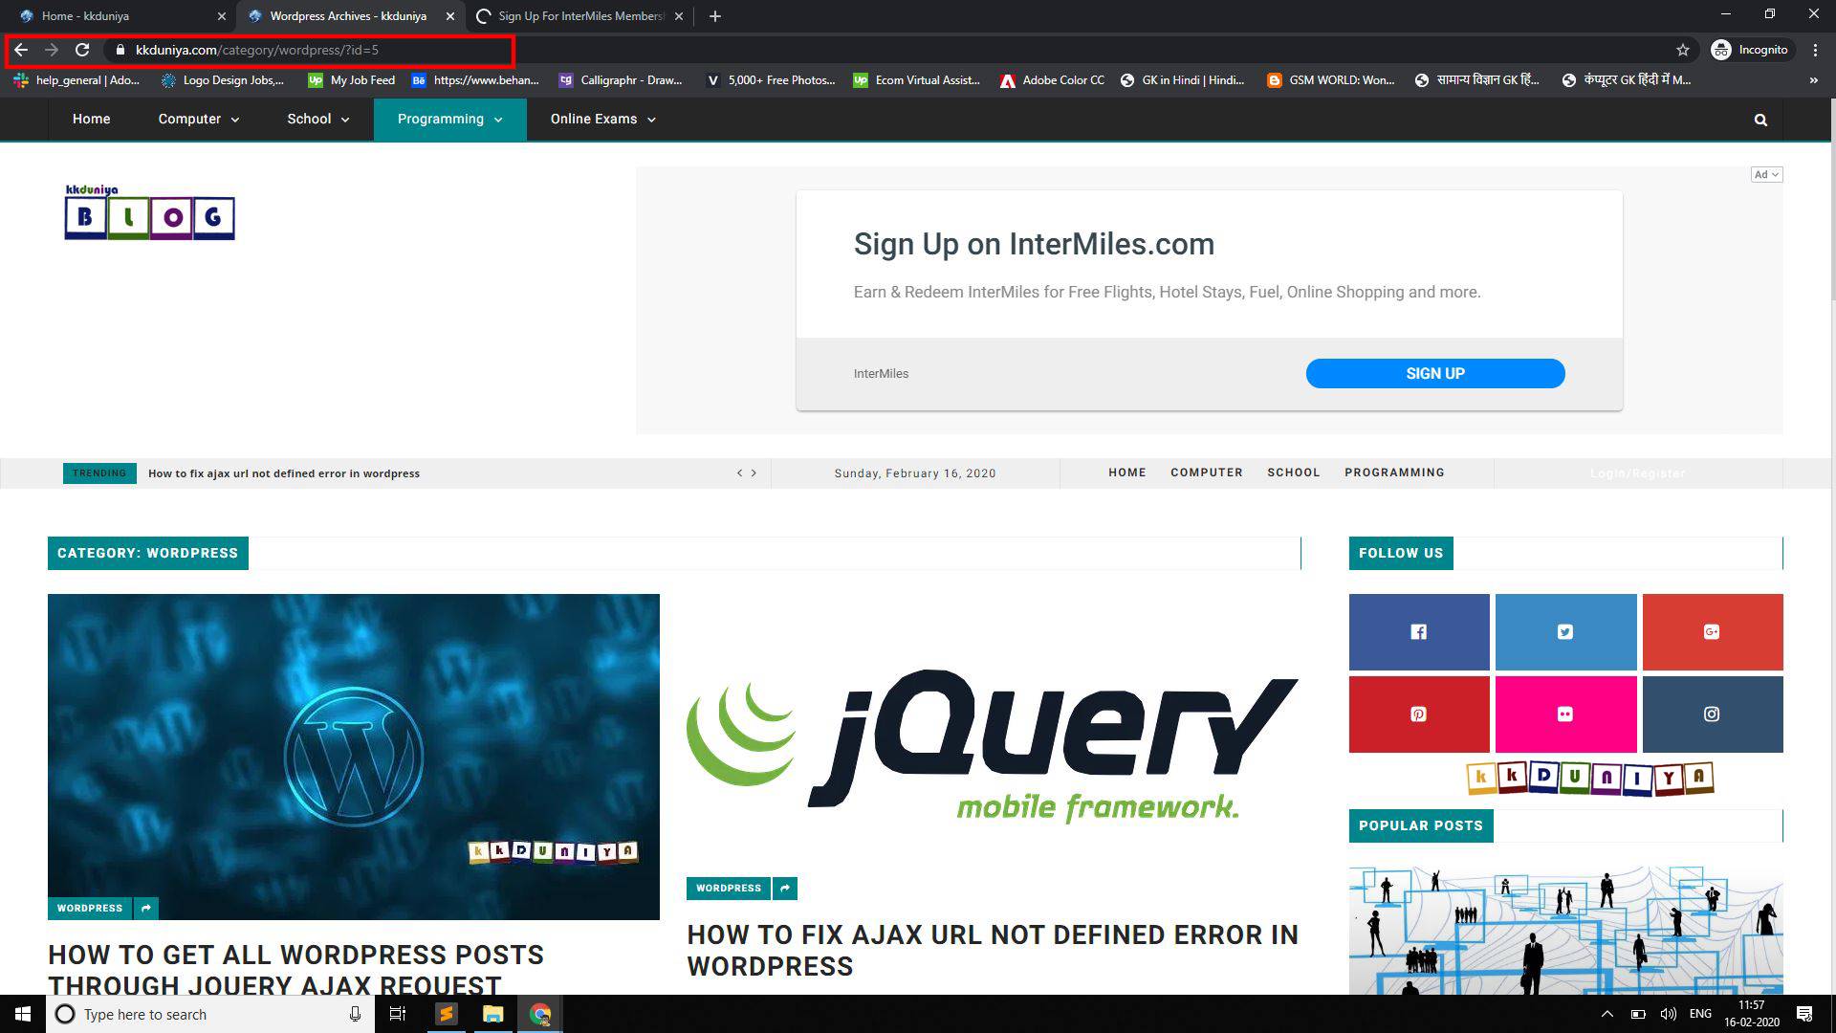
Task: Click the site search magnifier icon
Action: click(1760, 119)
